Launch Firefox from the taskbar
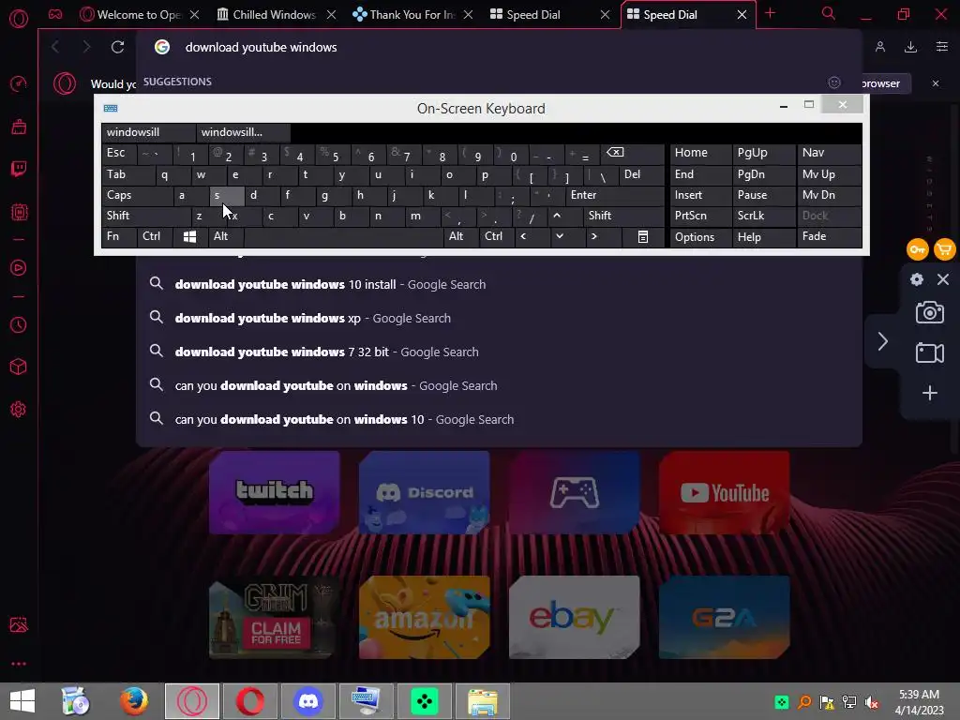This screenshot has height=720, width=960. click(x=133, y=701)
